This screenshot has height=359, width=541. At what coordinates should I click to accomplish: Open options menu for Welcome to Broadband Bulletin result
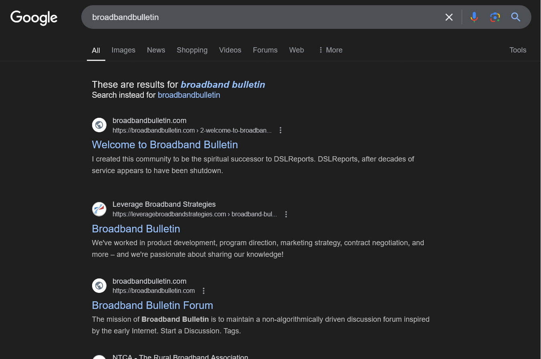click(x=281, y=130)
